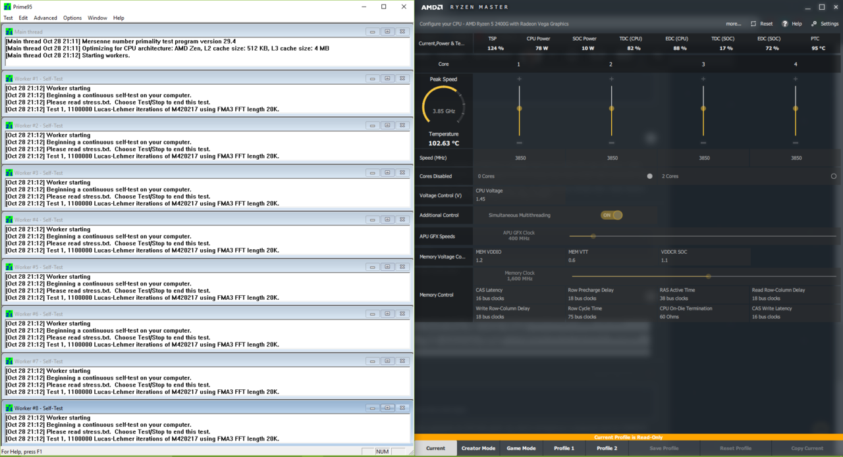Increase Core 2 speed with plus sign
Image resolution: width=843 pixels, height=457 pixels.
pyautogui.click(x=612, y=79)
